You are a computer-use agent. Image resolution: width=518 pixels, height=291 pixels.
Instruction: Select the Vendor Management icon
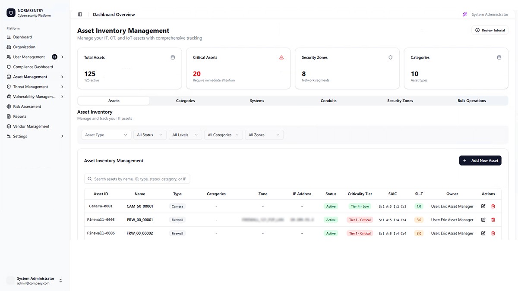pyautogui.click(x=8, y=126)
